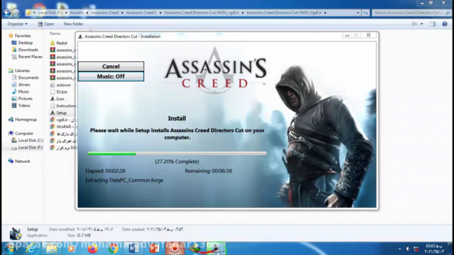Open Windows Media Player taskbar icon
The width and height of the screenshot is (454, 255).
coord(72,248)
